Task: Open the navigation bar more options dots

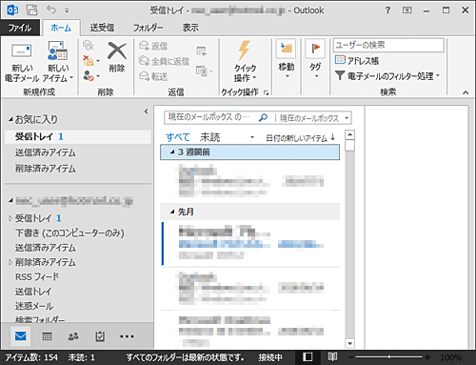Action: [127, 336]
